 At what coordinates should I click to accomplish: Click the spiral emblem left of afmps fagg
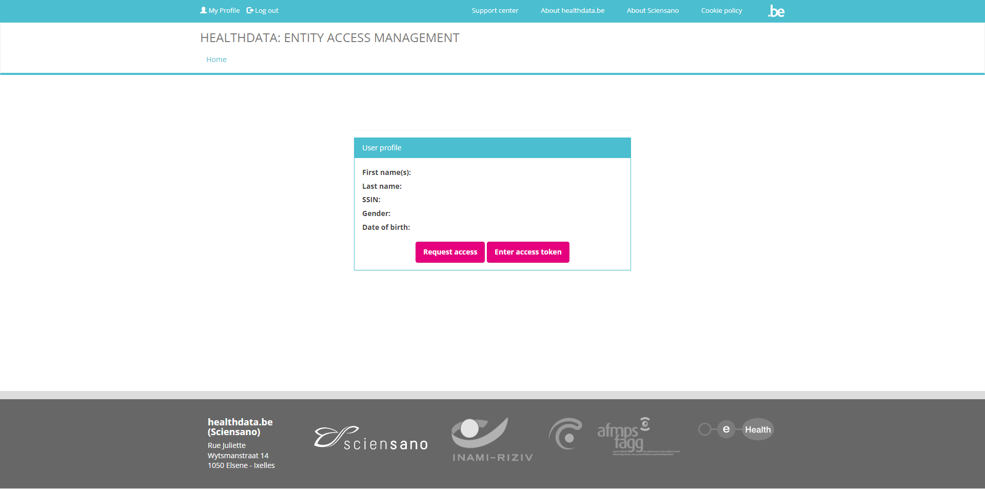pyautogui.click(x=565, y=434)
